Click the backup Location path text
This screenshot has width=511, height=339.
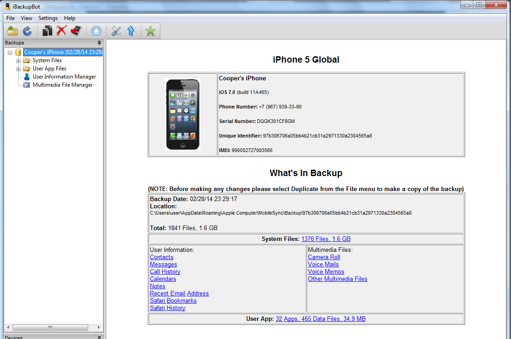(281, 213)
